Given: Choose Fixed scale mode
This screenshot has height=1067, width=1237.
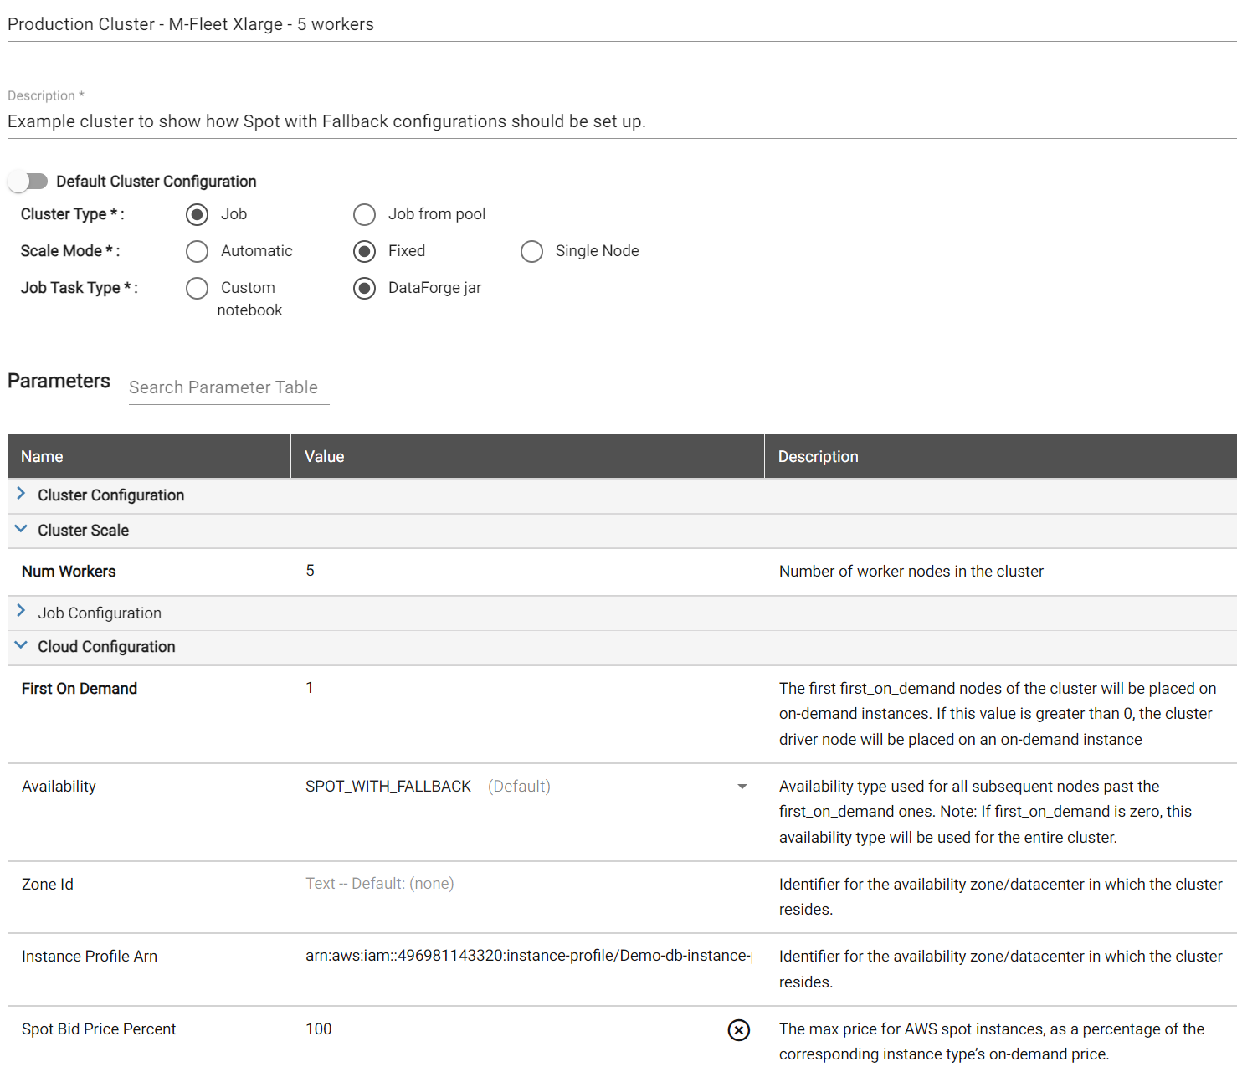Looking at the screenshot, I should (x=364, y=252).
